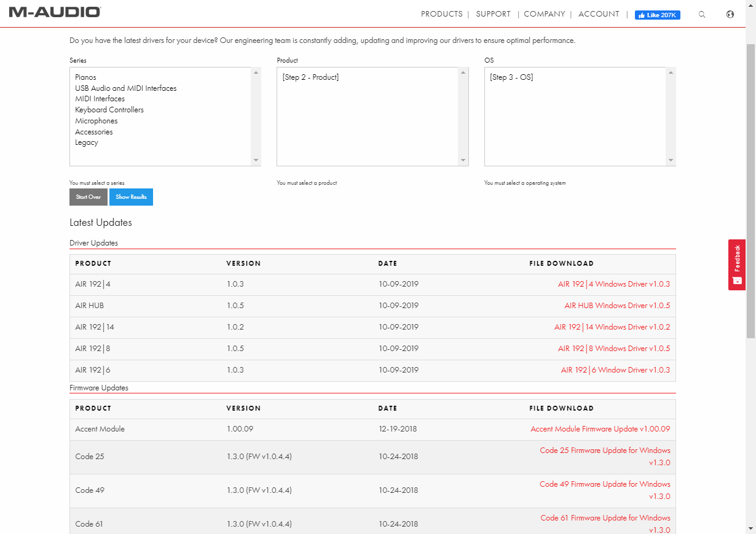Click the Product list scroll-down arrow

(463, 161)
